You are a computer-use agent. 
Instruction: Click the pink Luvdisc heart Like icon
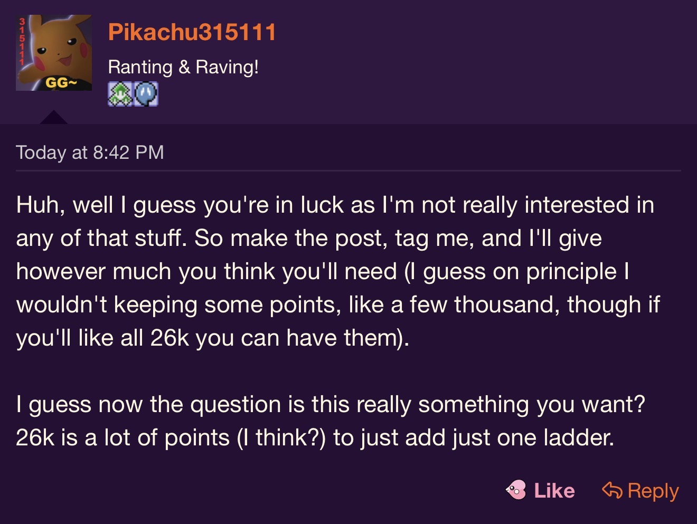pyautogui.click(x=516, y=490)
